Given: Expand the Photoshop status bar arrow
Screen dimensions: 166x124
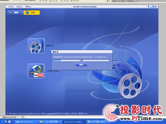Looking at the screenshot, I should (x=23, y=117).
